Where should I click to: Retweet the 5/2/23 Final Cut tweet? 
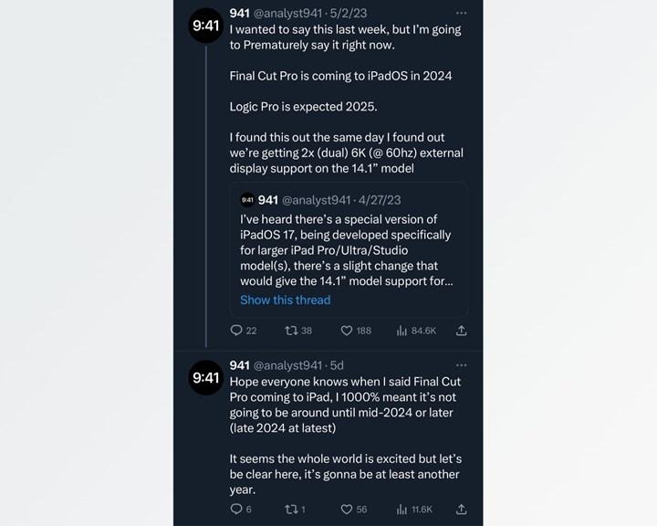[x=293, y=330]
